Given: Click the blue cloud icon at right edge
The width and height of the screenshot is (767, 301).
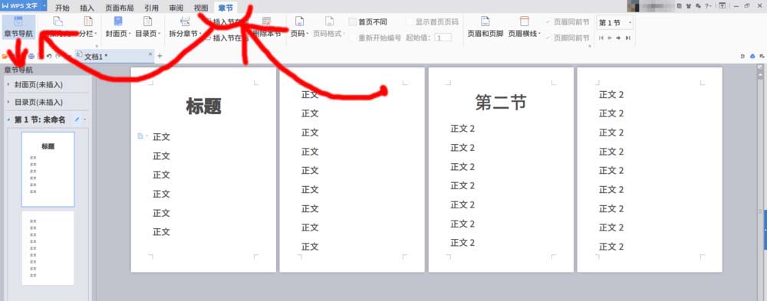Looking at the screenshot, I should pos(752,56).
